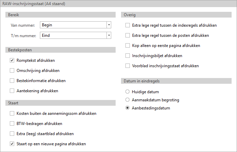237x152 pixels.
Task: Check Voorblad inschrijvingsstaat afdrukken
Action: pos(127,66)
